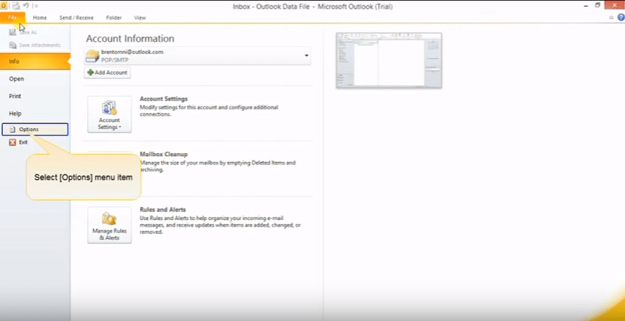The image size is (625, 321).
Task: Click the 'Mailbox Cleanup' heading text
Action: pos(164,154)
